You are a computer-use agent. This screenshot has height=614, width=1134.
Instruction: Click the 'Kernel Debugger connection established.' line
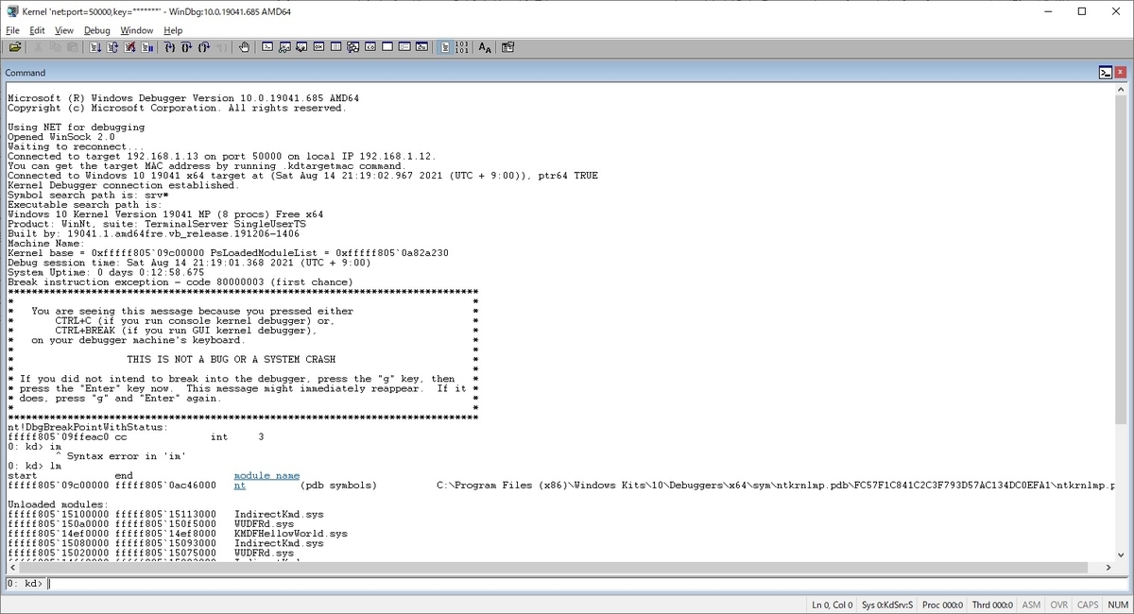coord(123,185)
